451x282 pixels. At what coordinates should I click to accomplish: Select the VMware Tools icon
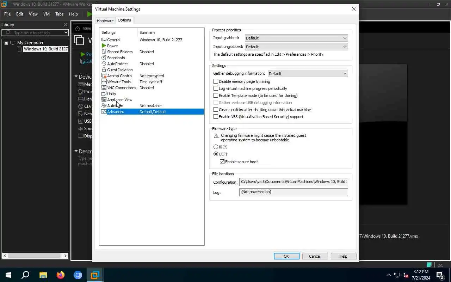pyautogui.click(x=104, y=82)
